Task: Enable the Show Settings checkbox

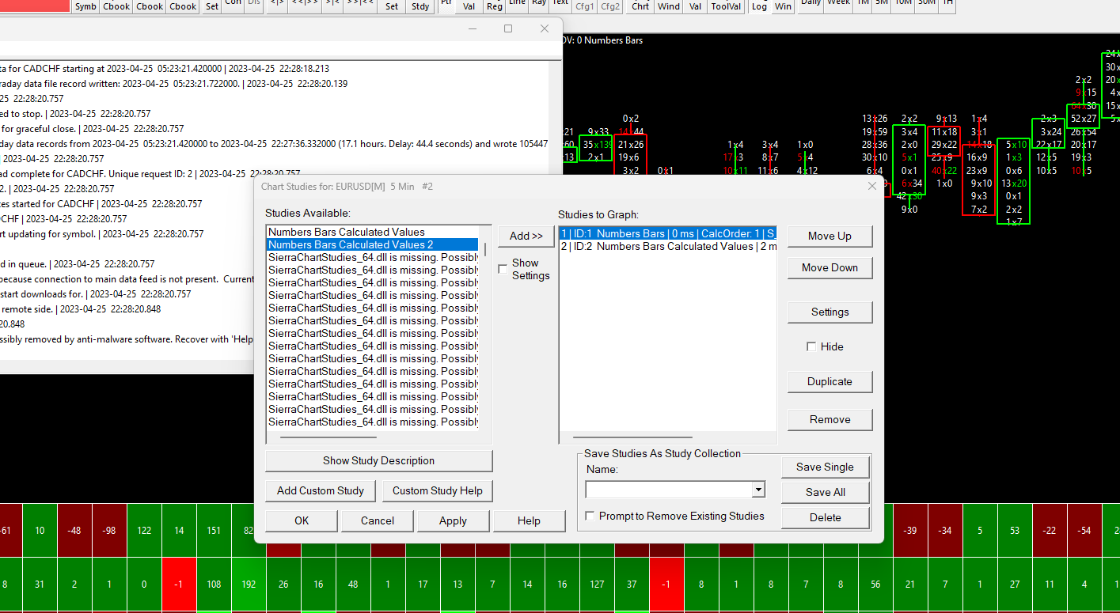Action: (x=503, y=269)
